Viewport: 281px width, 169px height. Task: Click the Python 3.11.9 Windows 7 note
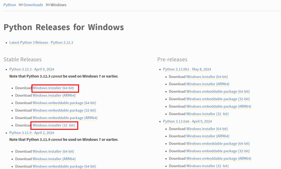64,140
